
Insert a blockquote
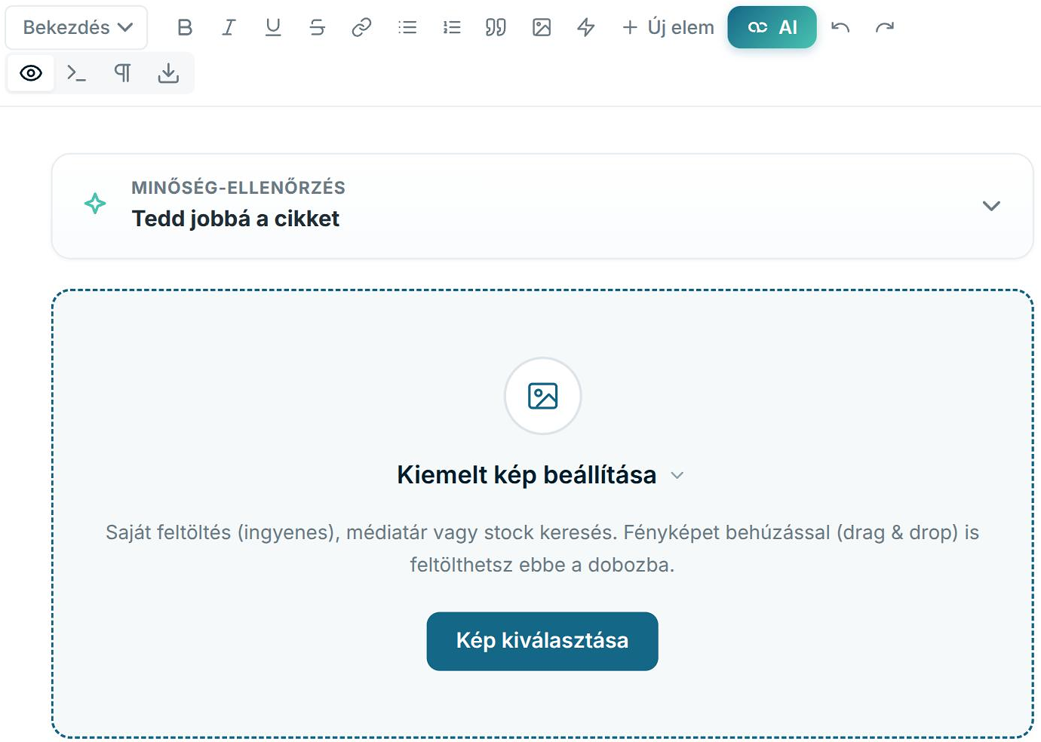click(496, 27)
